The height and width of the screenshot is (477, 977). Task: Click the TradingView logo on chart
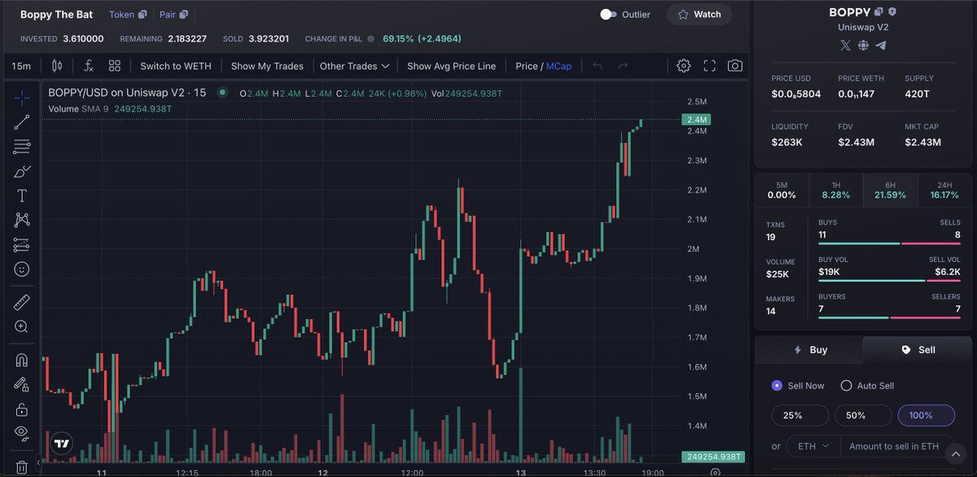[61, 443]
